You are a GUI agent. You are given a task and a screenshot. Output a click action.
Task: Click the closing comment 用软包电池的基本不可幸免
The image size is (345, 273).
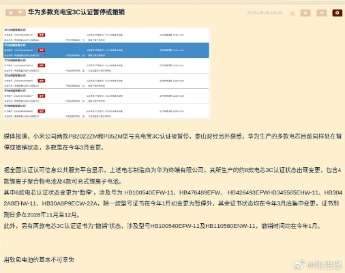point(39,259)
